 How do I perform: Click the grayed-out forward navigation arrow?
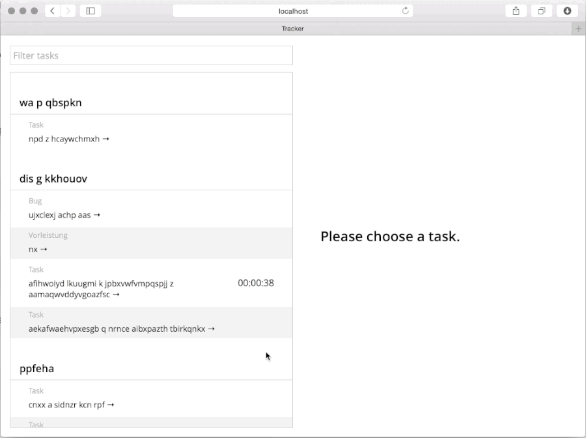point(67,10)
